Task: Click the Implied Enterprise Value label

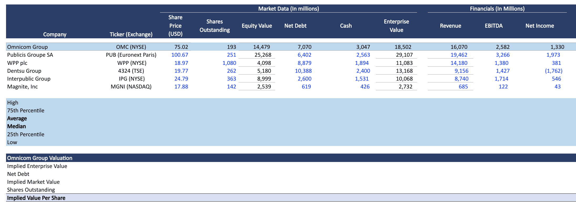Action: tap(37, 166)
